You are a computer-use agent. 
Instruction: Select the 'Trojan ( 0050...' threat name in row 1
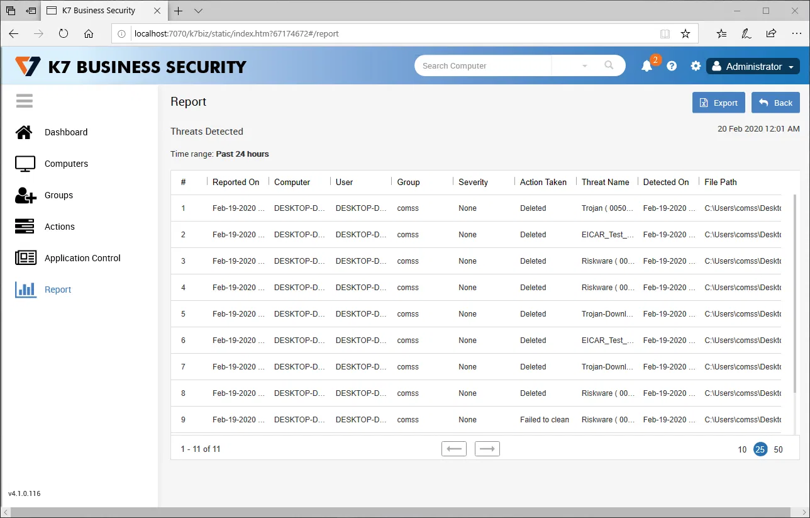point(607,208)
